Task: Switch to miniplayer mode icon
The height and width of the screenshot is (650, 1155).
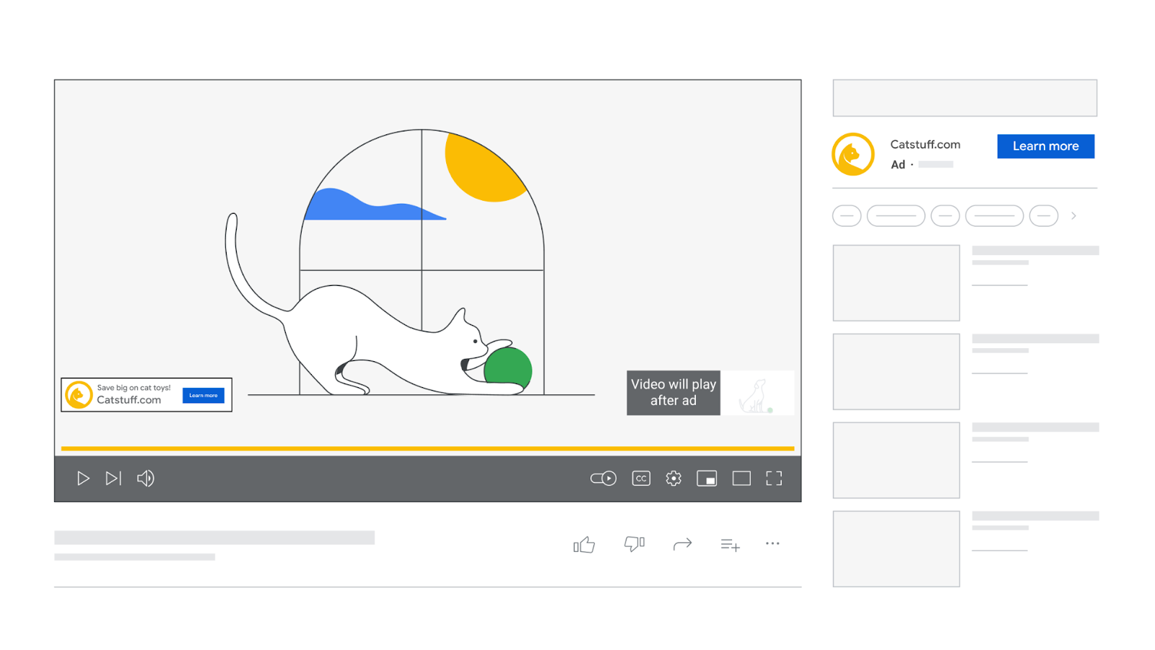Action: coord(707,478)
